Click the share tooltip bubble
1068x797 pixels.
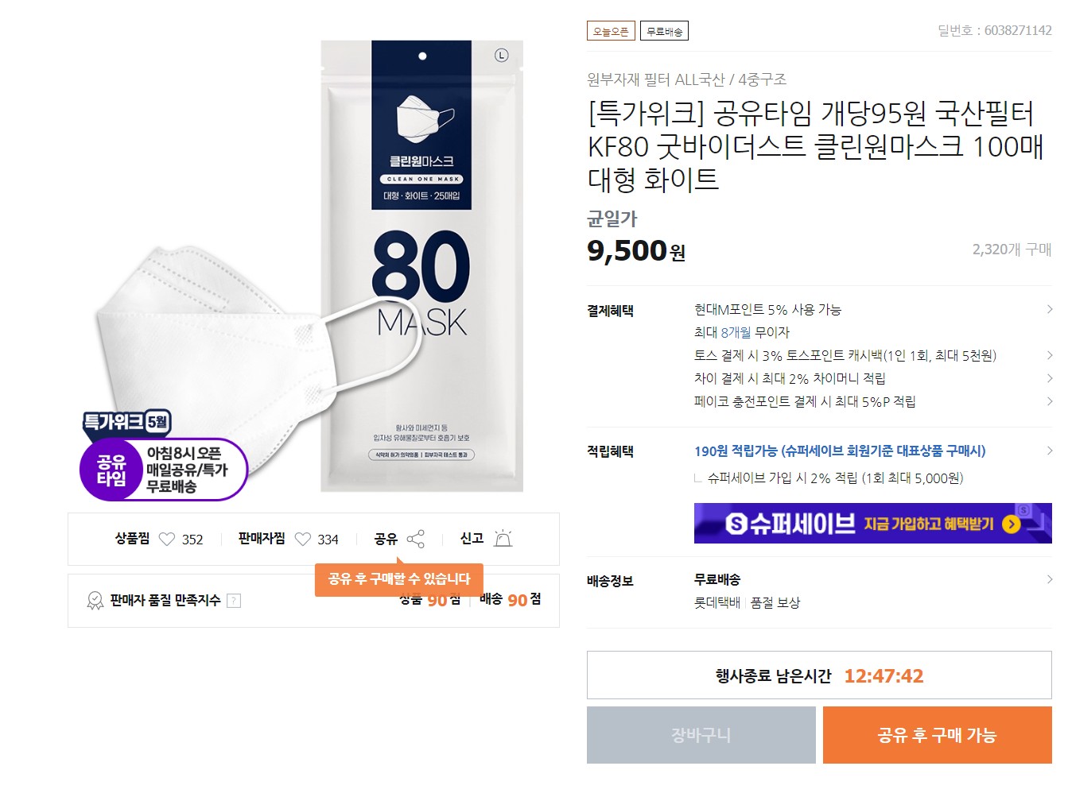(400, 579)
